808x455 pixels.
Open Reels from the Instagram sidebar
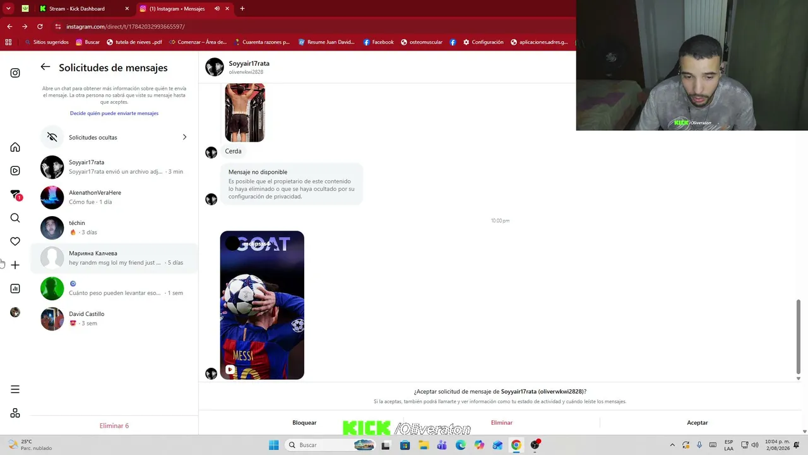tap(15, 171)
